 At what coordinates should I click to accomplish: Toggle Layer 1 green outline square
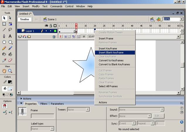55,31
